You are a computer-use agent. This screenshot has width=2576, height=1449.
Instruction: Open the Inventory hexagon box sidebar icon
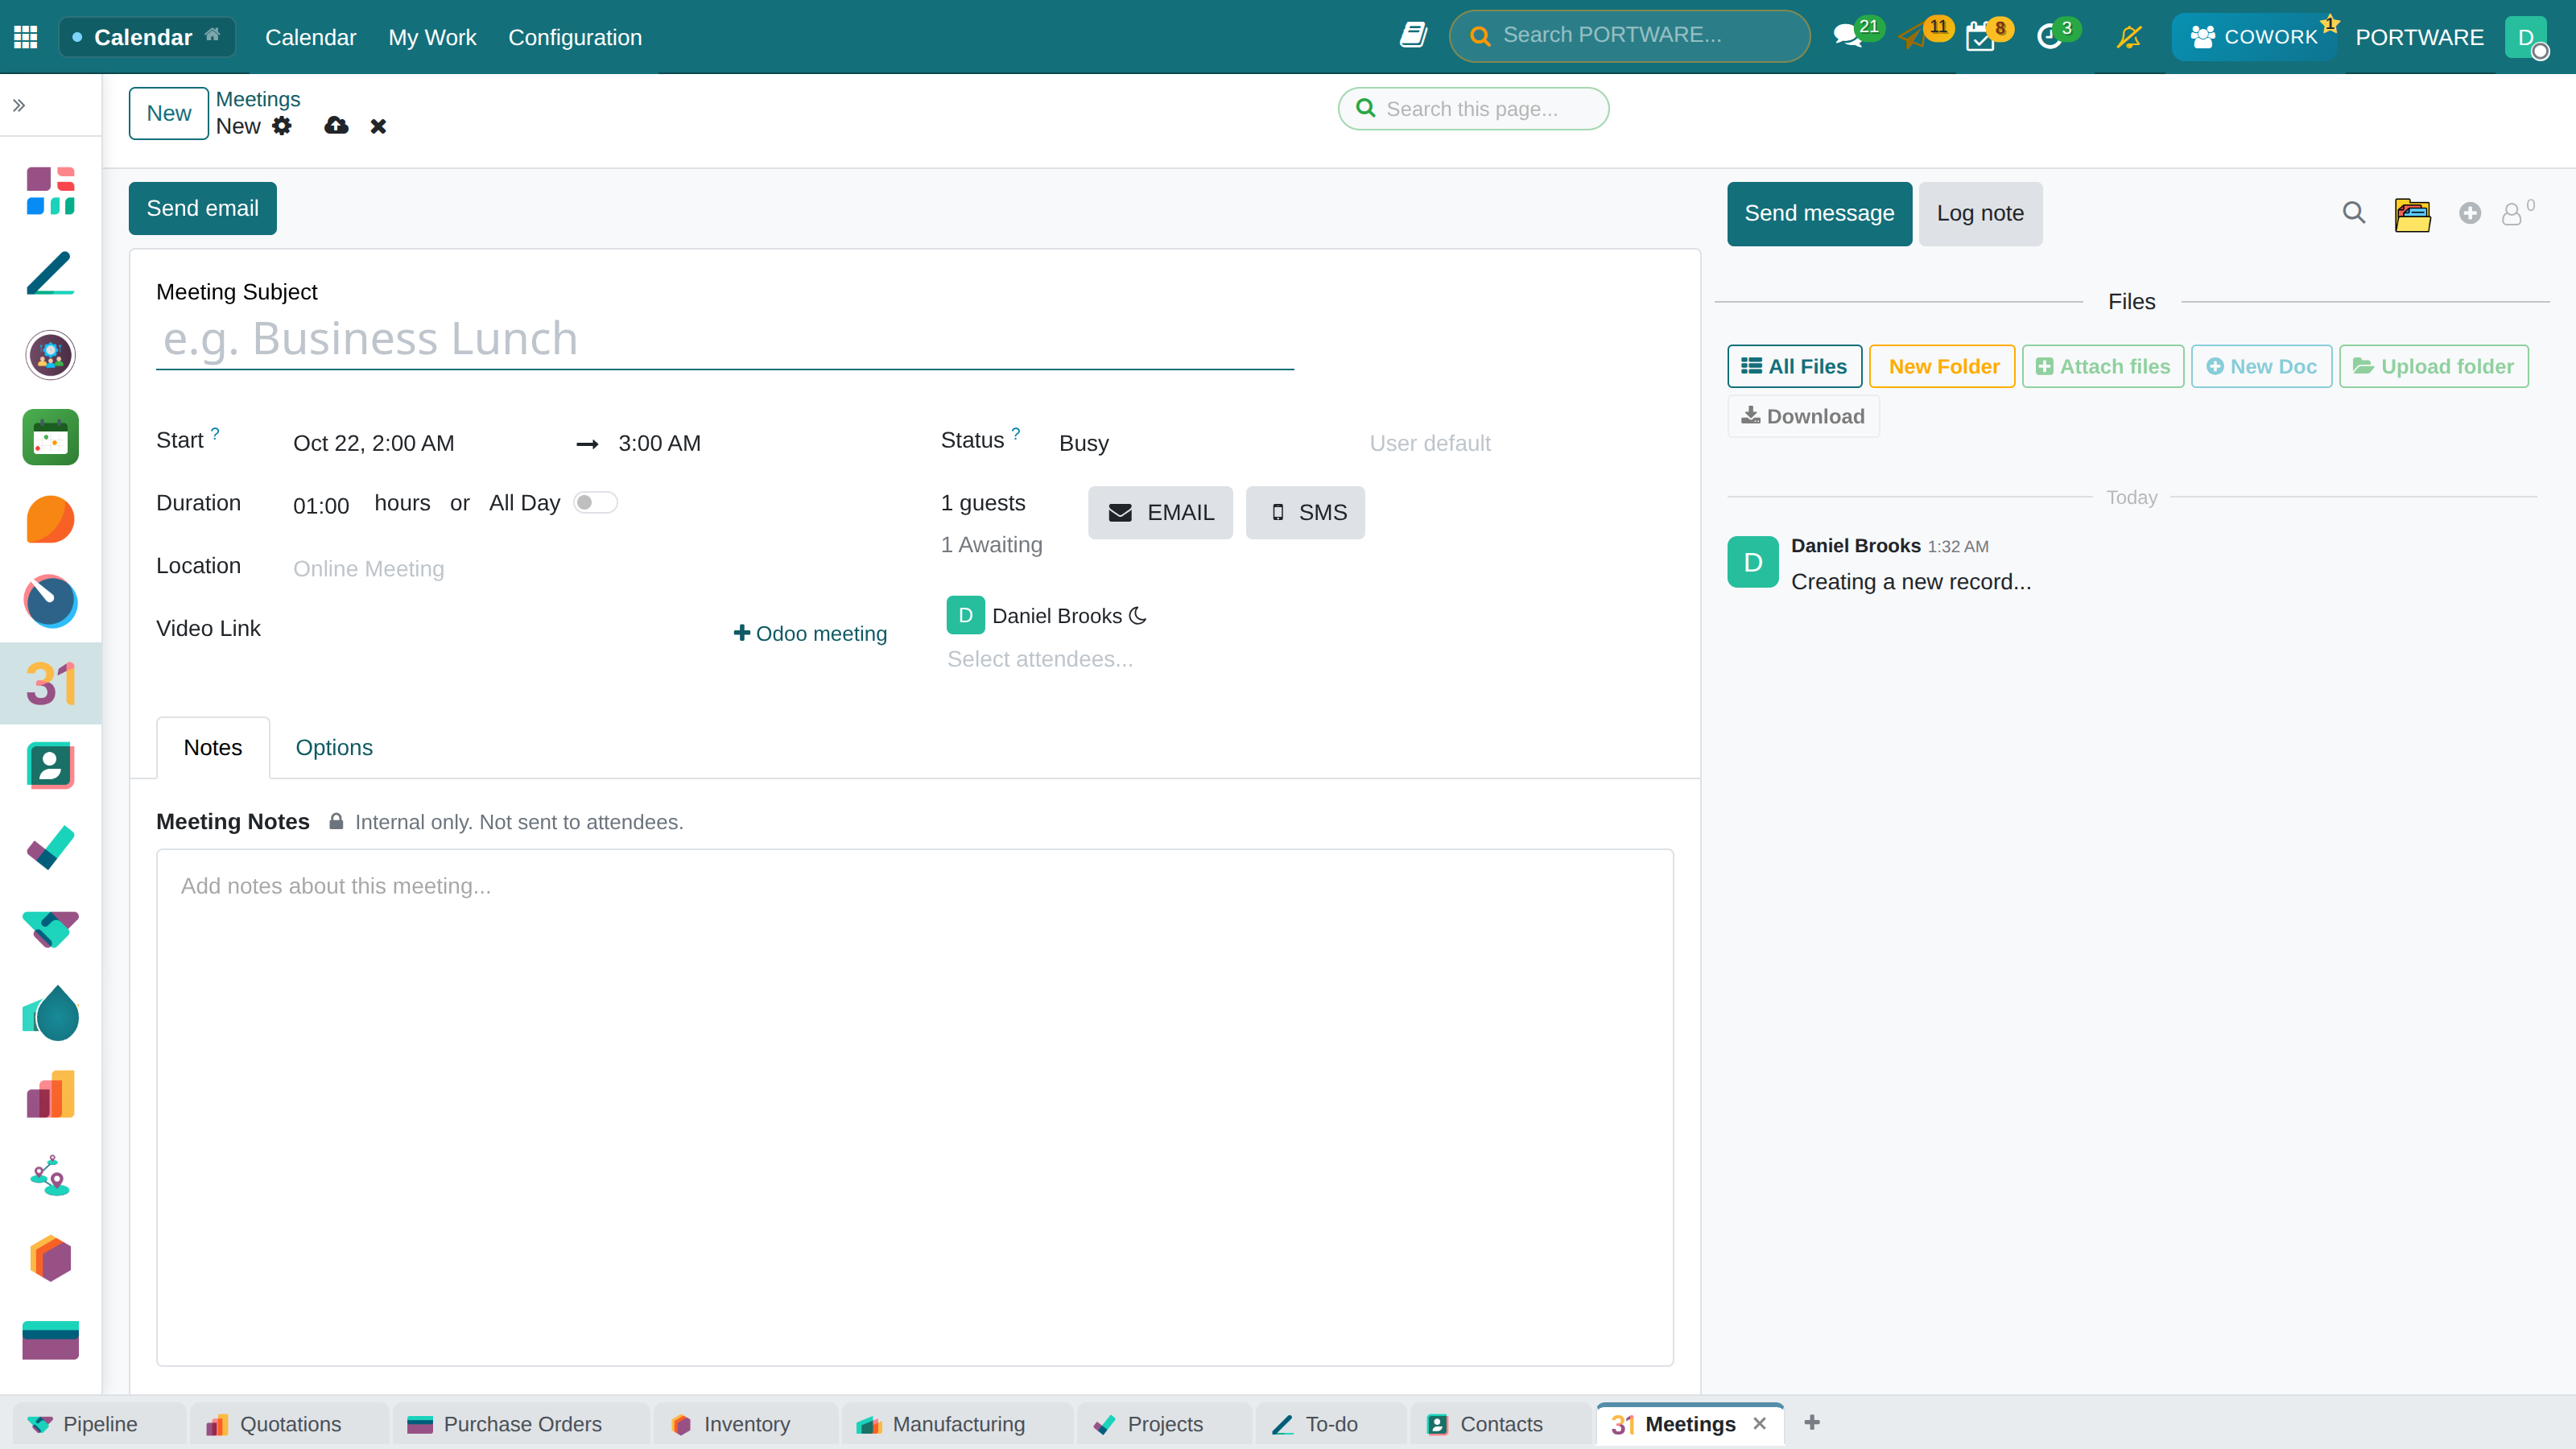coord(50,1258)
